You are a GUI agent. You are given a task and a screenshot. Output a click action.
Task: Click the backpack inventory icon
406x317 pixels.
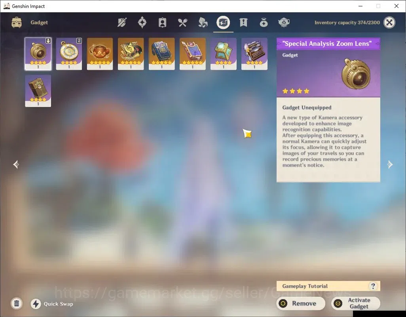[17, 23]
